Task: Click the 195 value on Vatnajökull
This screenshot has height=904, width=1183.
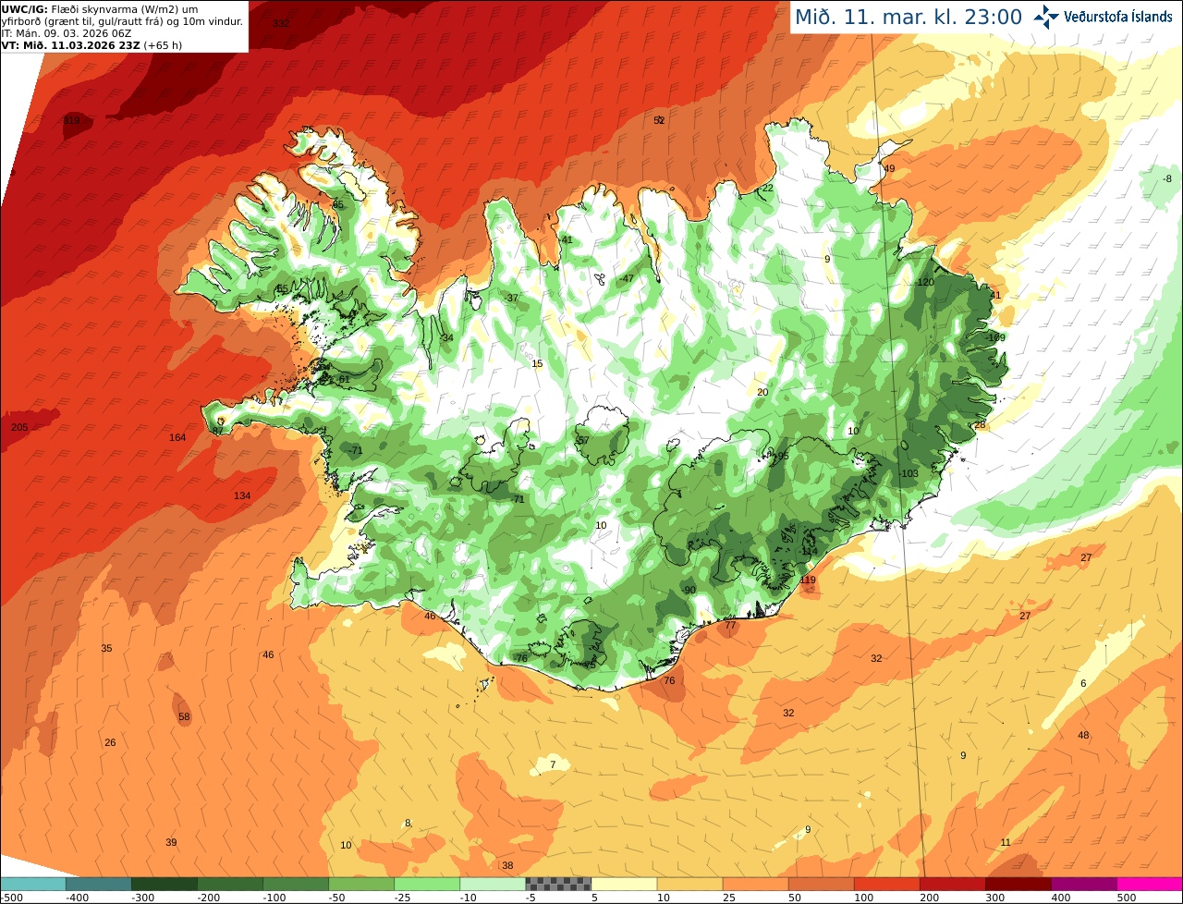Action: tap(781, 456)
